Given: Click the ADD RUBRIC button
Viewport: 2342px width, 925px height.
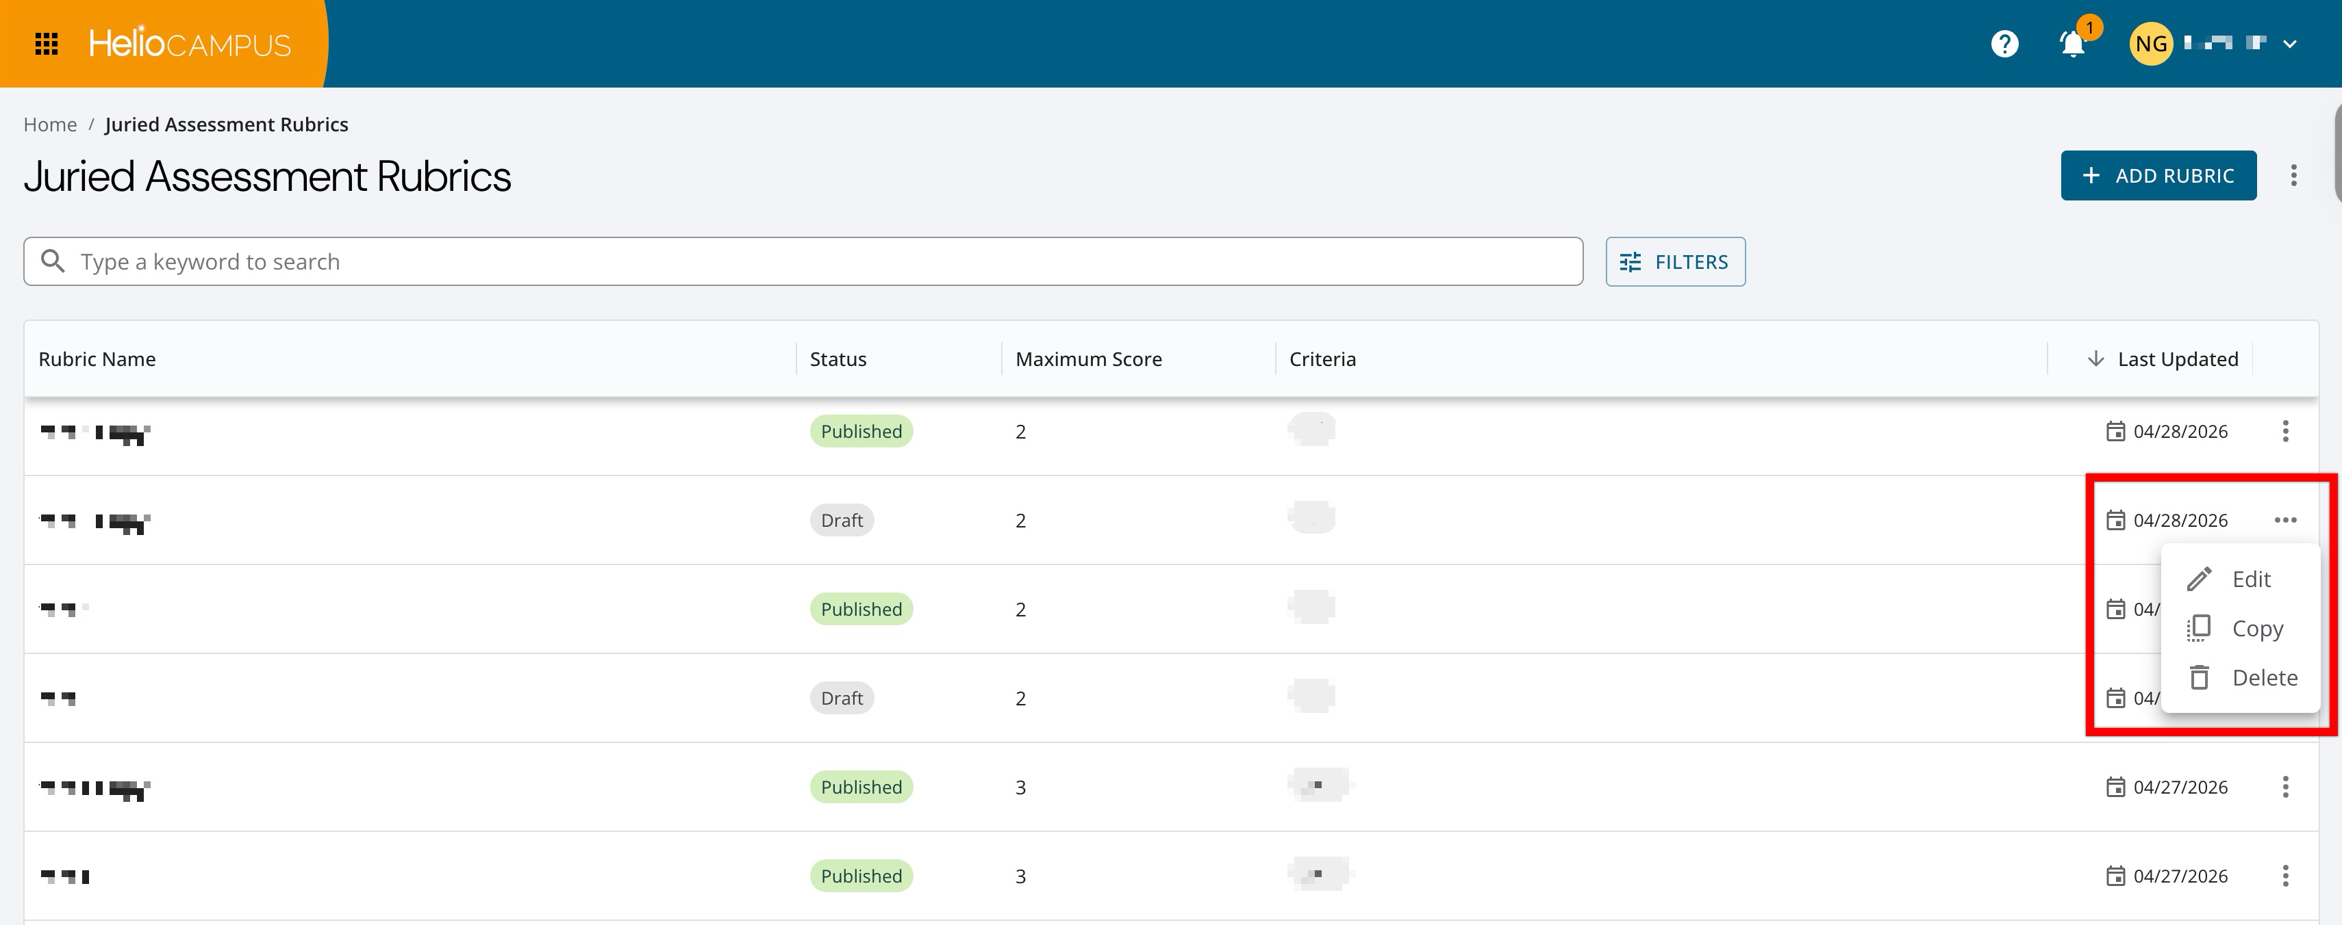Looking at the screenshot, I should pyautogui.click(x=2158, y=175).
